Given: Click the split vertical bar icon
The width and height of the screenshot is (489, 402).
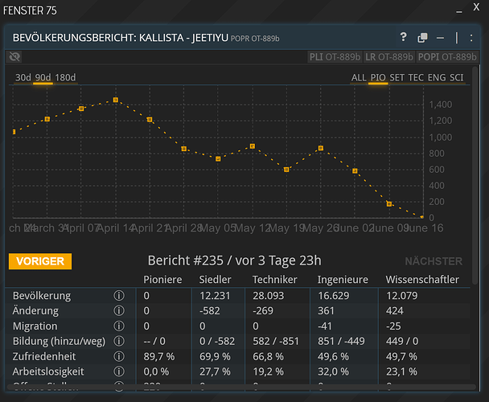Looking at the screenshot, I should tap(457, 38).
